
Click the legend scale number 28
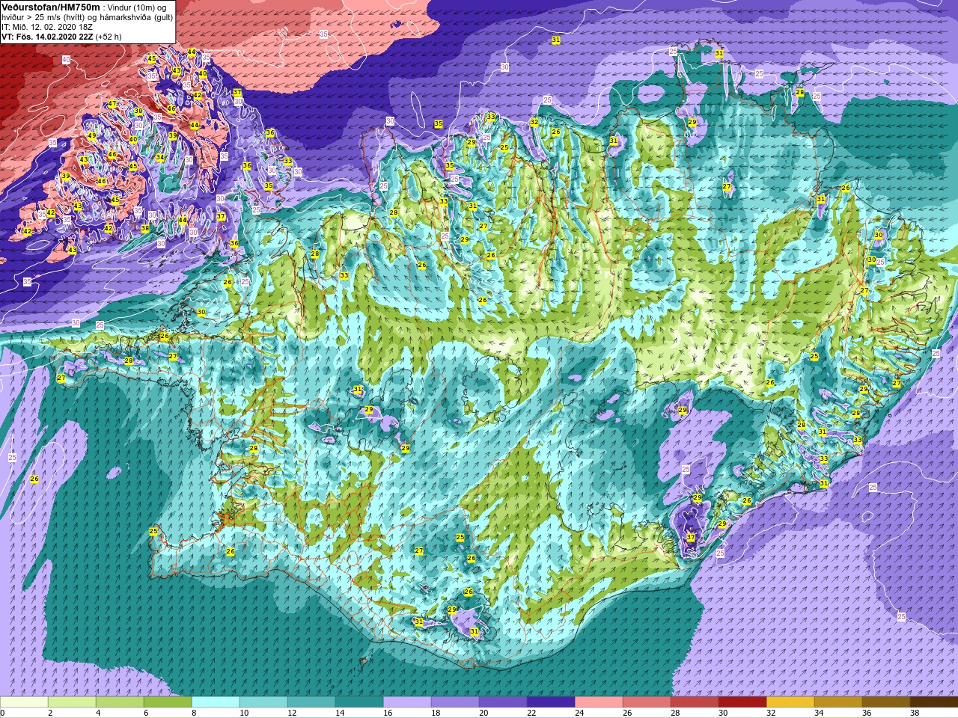click(x=674, y=713)
